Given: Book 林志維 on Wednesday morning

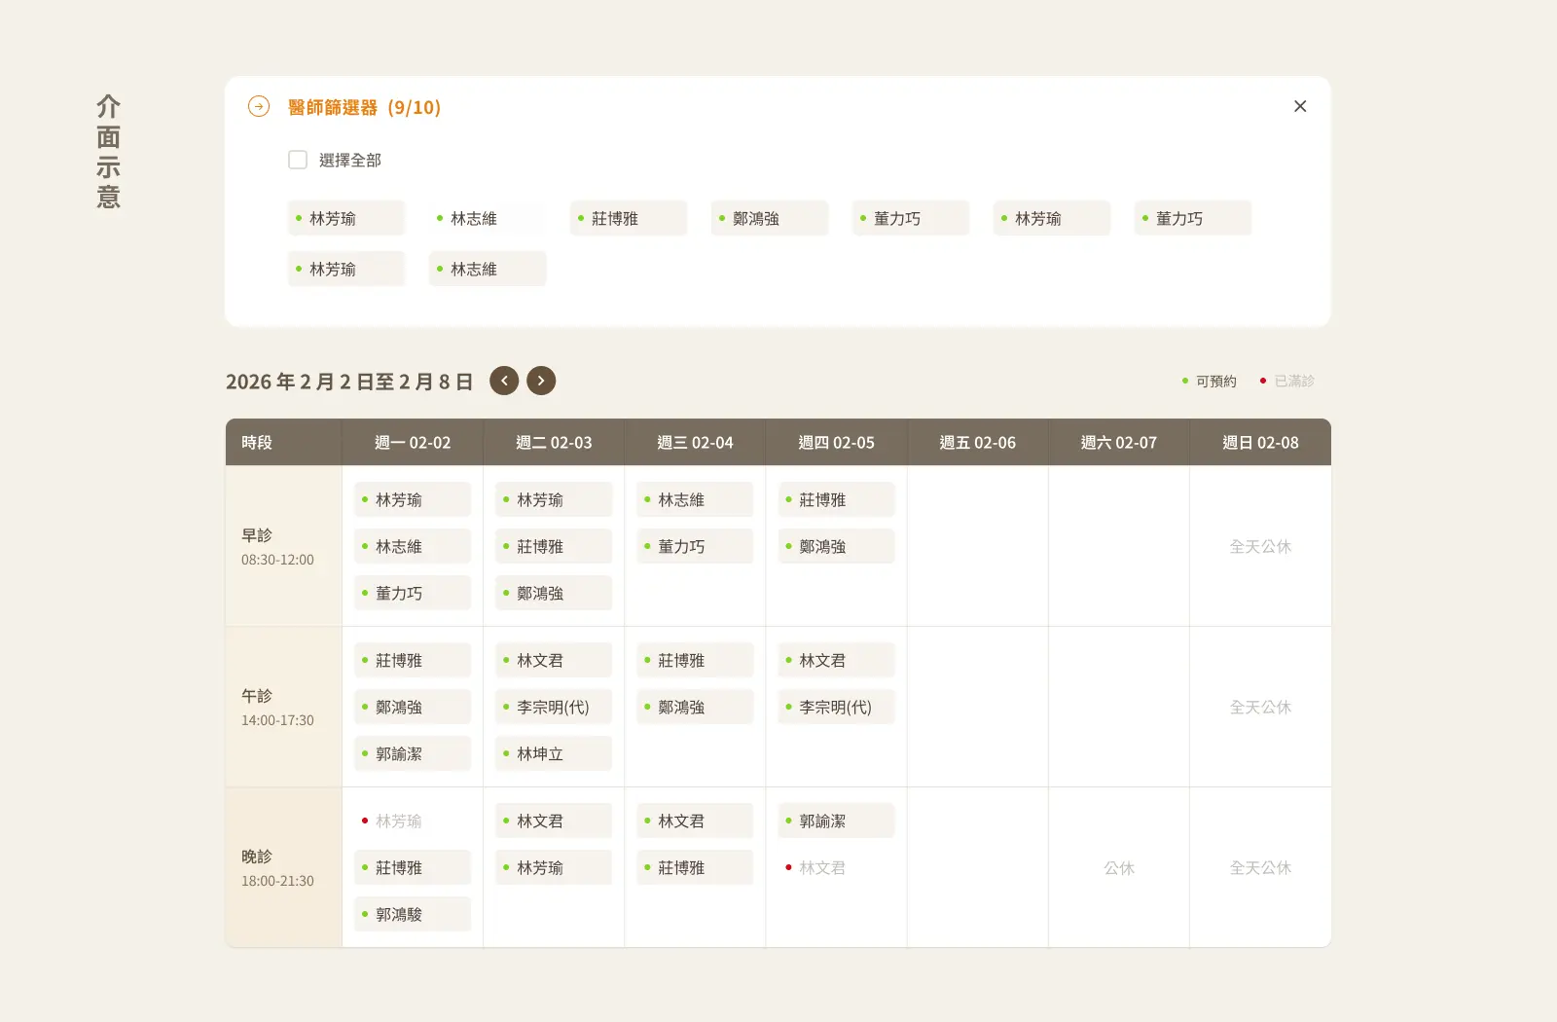Looking at the screenshot, I should point(695,499).
